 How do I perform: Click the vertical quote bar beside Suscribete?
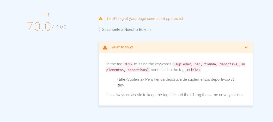99,30
